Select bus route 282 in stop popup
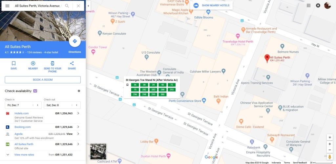This screenshot has height=164, width=336. coord(144,90)
